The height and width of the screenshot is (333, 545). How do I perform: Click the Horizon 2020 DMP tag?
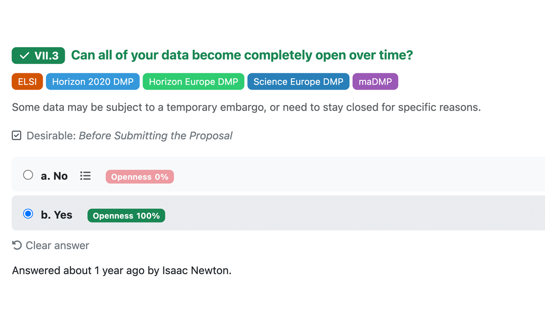(x=93, y=81)
